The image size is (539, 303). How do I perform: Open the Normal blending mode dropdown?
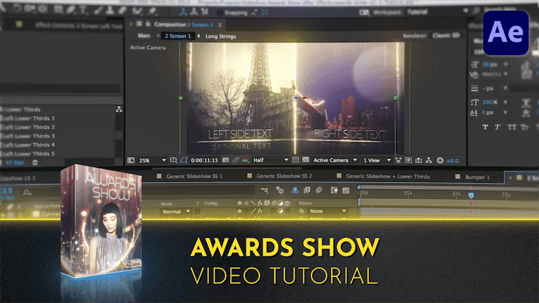tap(176, 212)
